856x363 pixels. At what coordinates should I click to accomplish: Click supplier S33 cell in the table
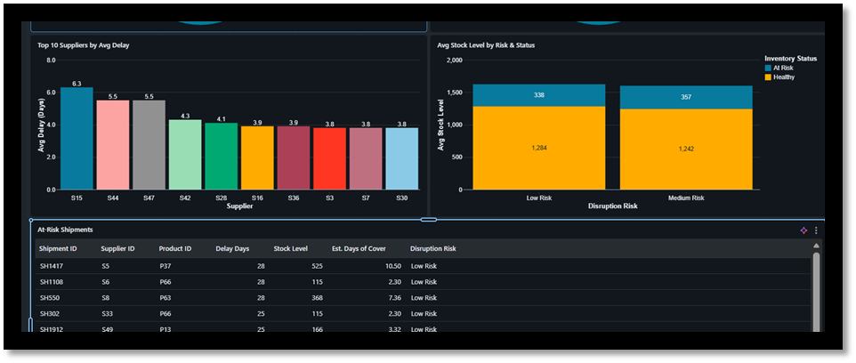click(107, 314)
